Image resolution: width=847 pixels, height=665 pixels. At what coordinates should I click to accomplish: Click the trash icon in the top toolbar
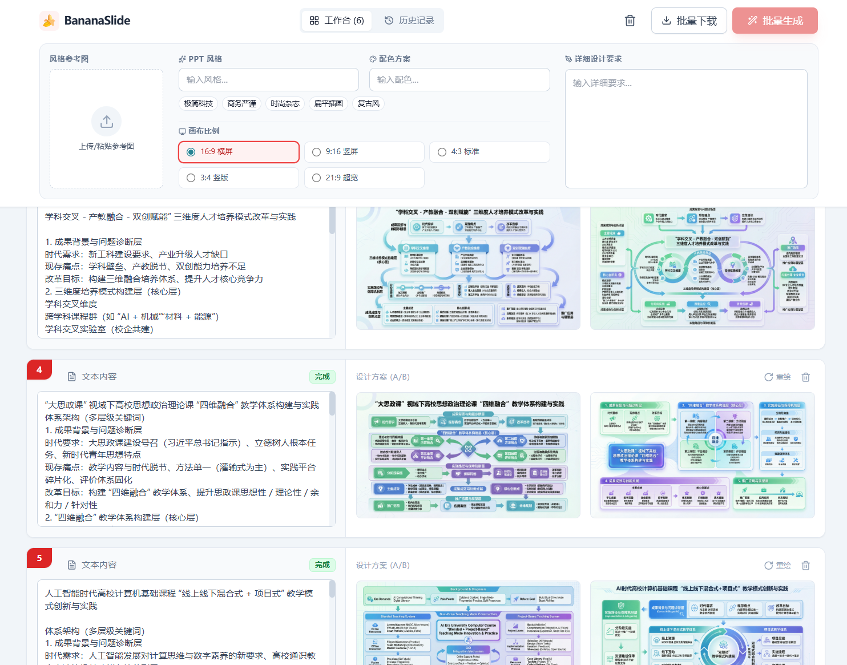(630, 20)
